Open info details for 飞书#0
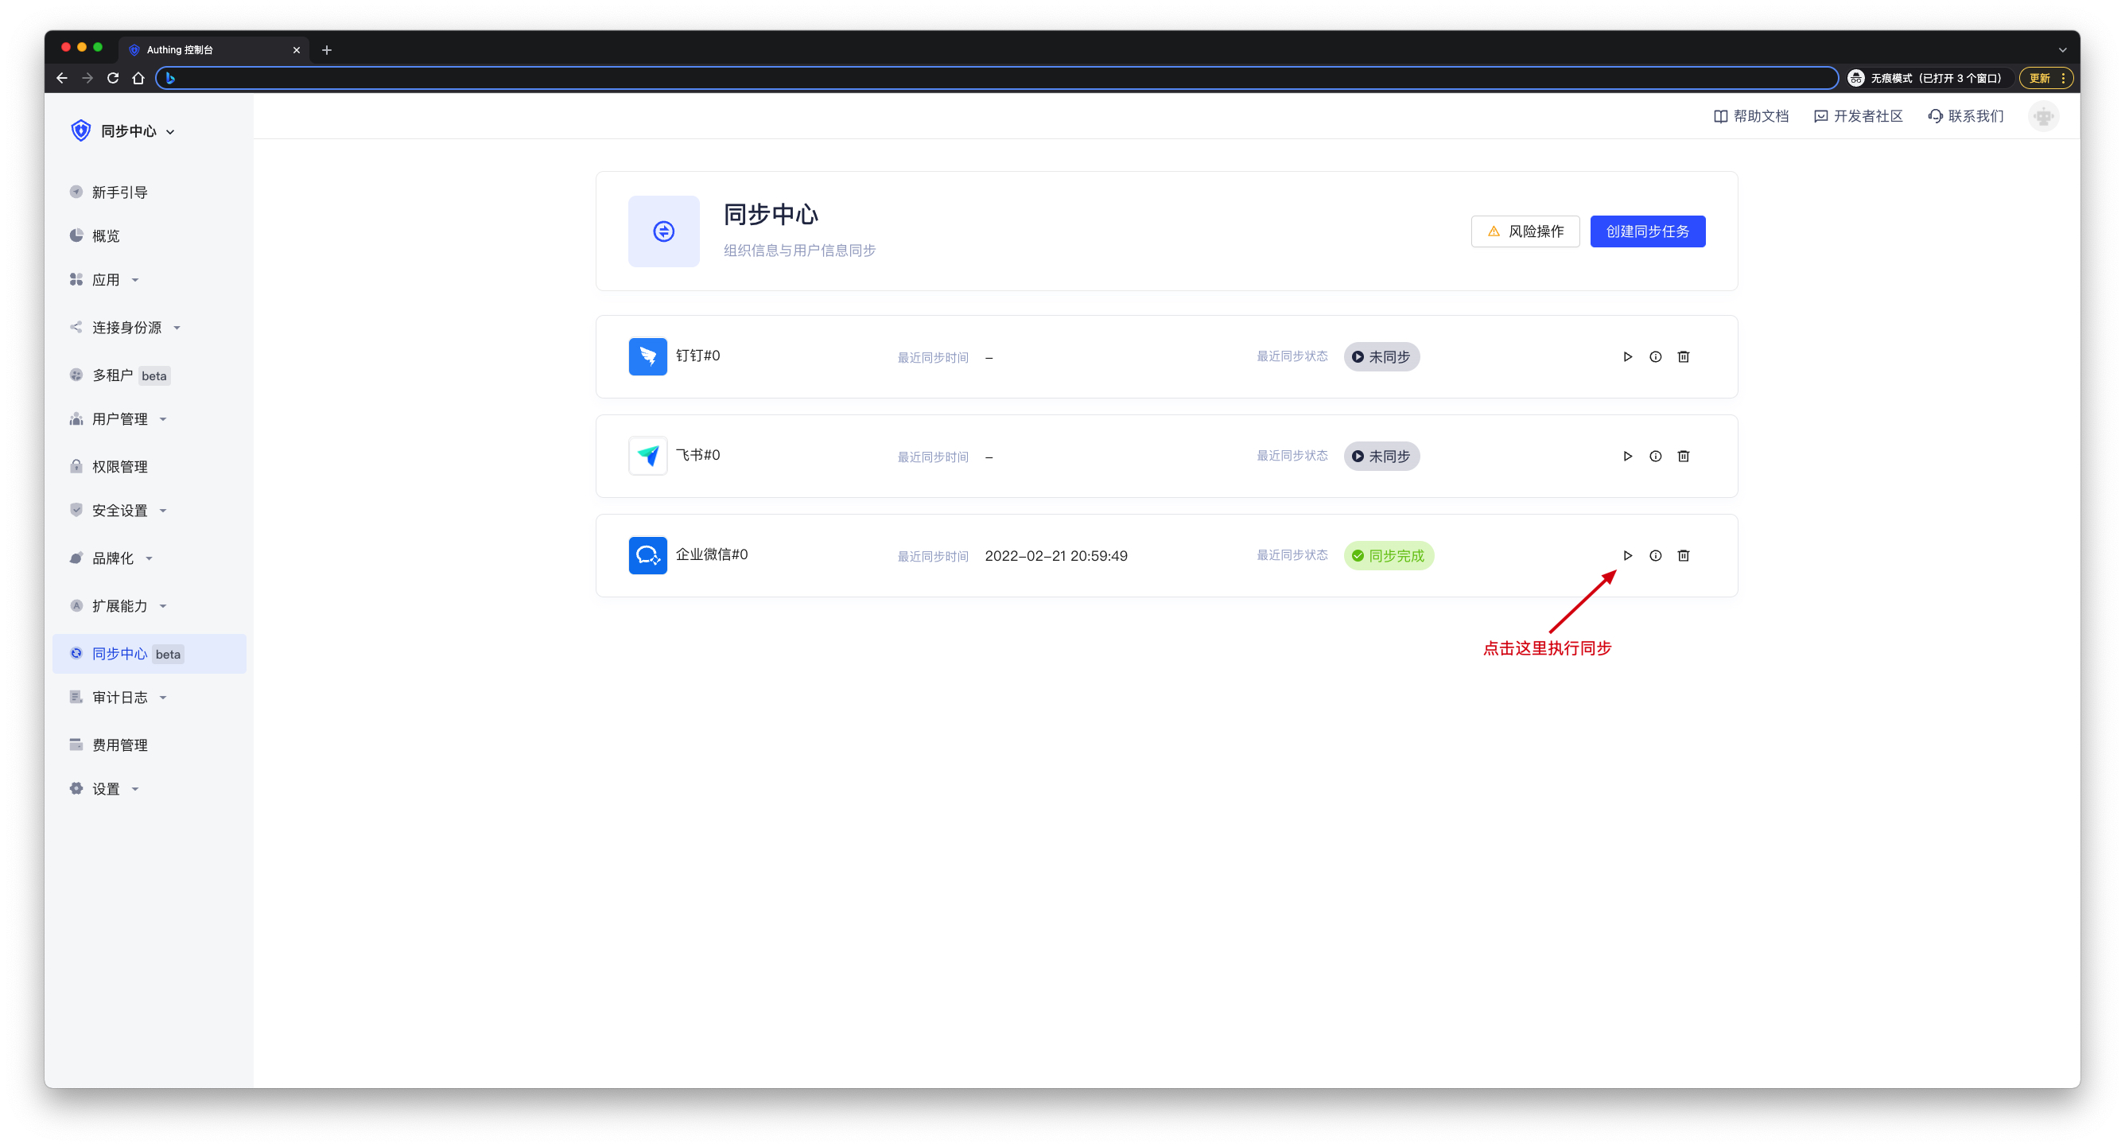This screenshot has height=1147, width=2125. point(1655,456)
